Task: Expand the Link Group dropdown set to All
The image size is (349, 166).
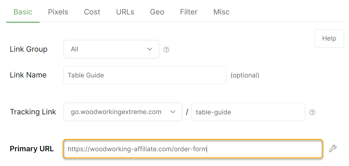Action: [x=111, y=49]
